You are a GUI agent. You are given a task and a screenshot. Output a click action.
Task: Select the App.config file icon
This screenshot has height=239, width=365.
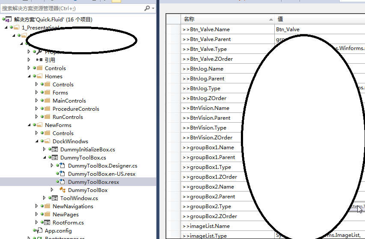pyautogui.click(x=39, y=230)
